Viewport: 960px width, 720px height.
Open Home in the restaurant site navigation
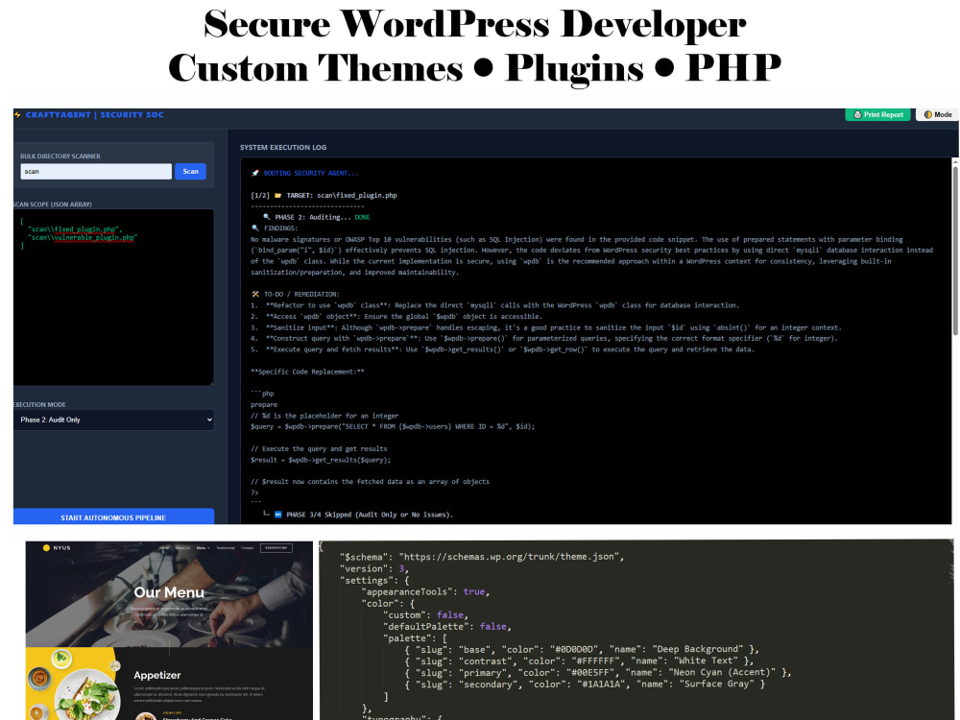coord(164,547)
